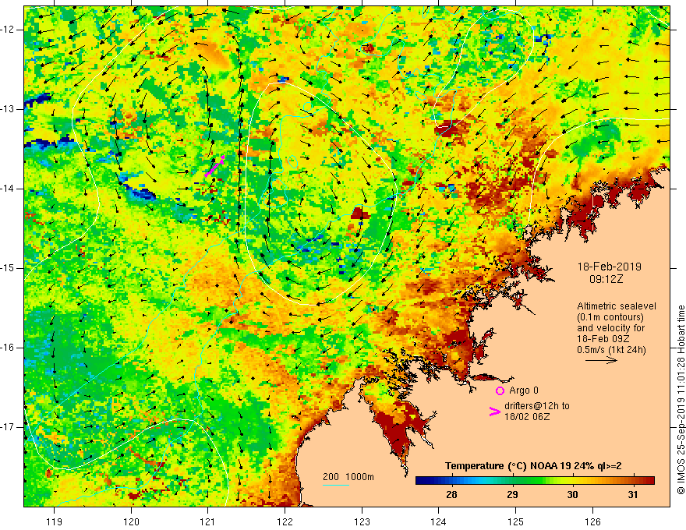Image resolution: width=686 pixels, height=530 pixels.
Task: Click the magenta Argo 0 circle marker
Action: tap(500, 390)
